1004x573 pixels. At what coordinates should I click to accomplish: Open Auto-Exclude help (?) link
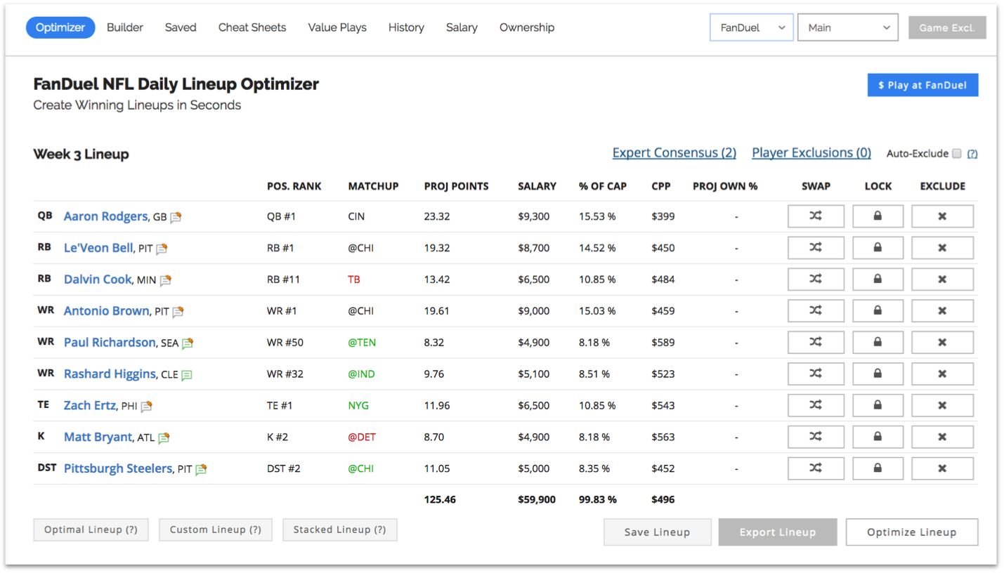tap(972, 154)
